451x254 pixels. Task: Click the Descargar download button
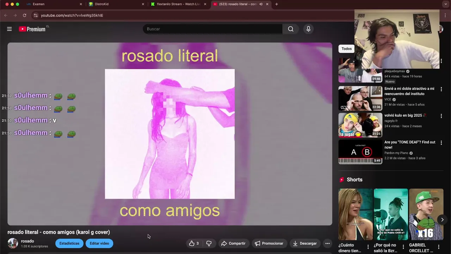pyautogui.click(x=305, y=243)
